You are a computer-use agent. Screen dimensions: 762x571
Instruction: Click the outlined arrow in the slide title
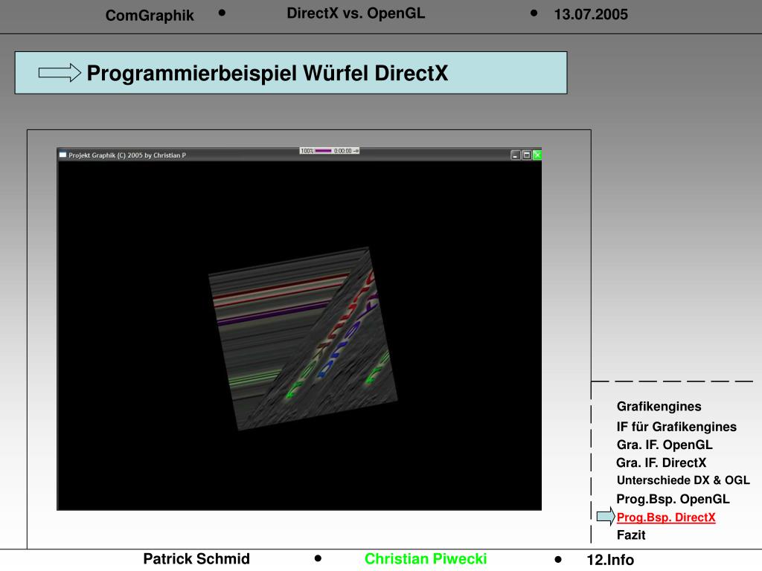[x=60, y=73]
